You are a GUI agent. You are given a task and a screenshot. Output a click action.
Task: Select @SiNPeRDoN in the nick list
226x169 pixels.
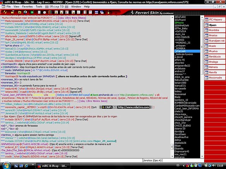pos(182,26)
